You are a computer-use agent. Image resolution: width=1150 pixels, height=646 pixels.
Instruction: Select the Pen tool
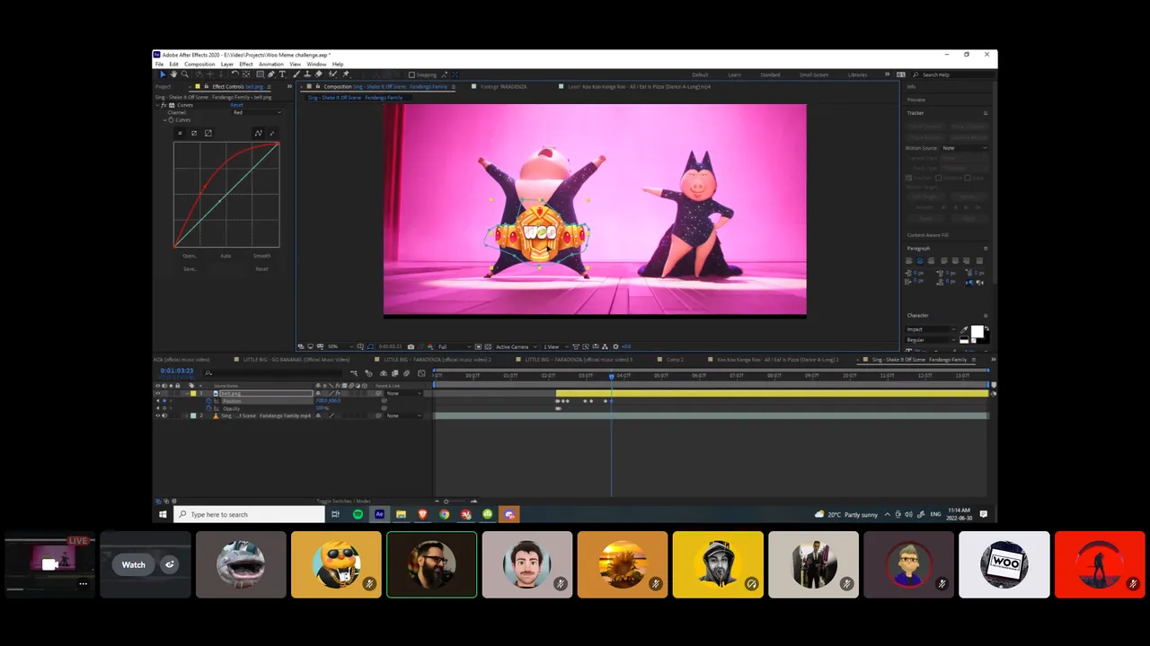[x=271, y=74]
